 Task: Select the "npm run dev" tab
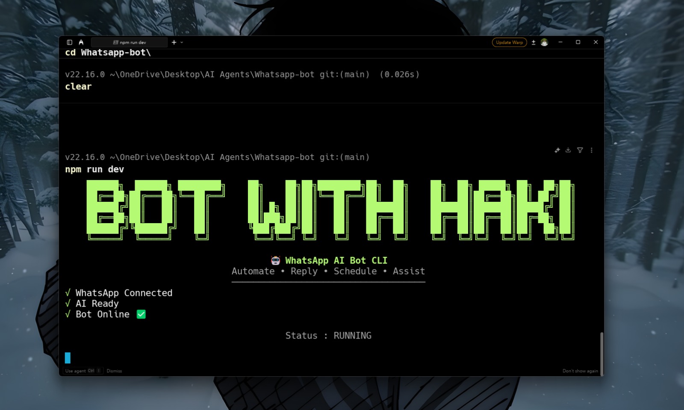[130, 42]
